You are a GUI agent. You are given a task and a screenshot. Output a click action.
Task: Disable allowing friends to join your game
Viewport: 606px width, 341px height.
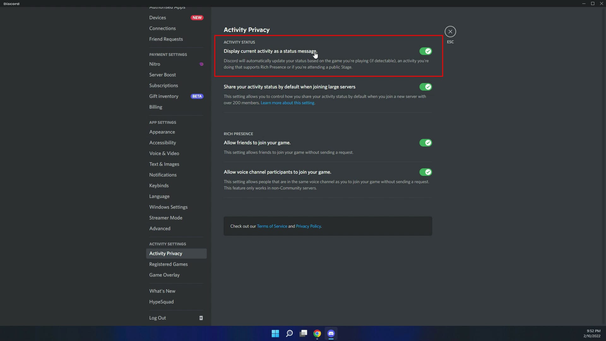tap(426, 142)
